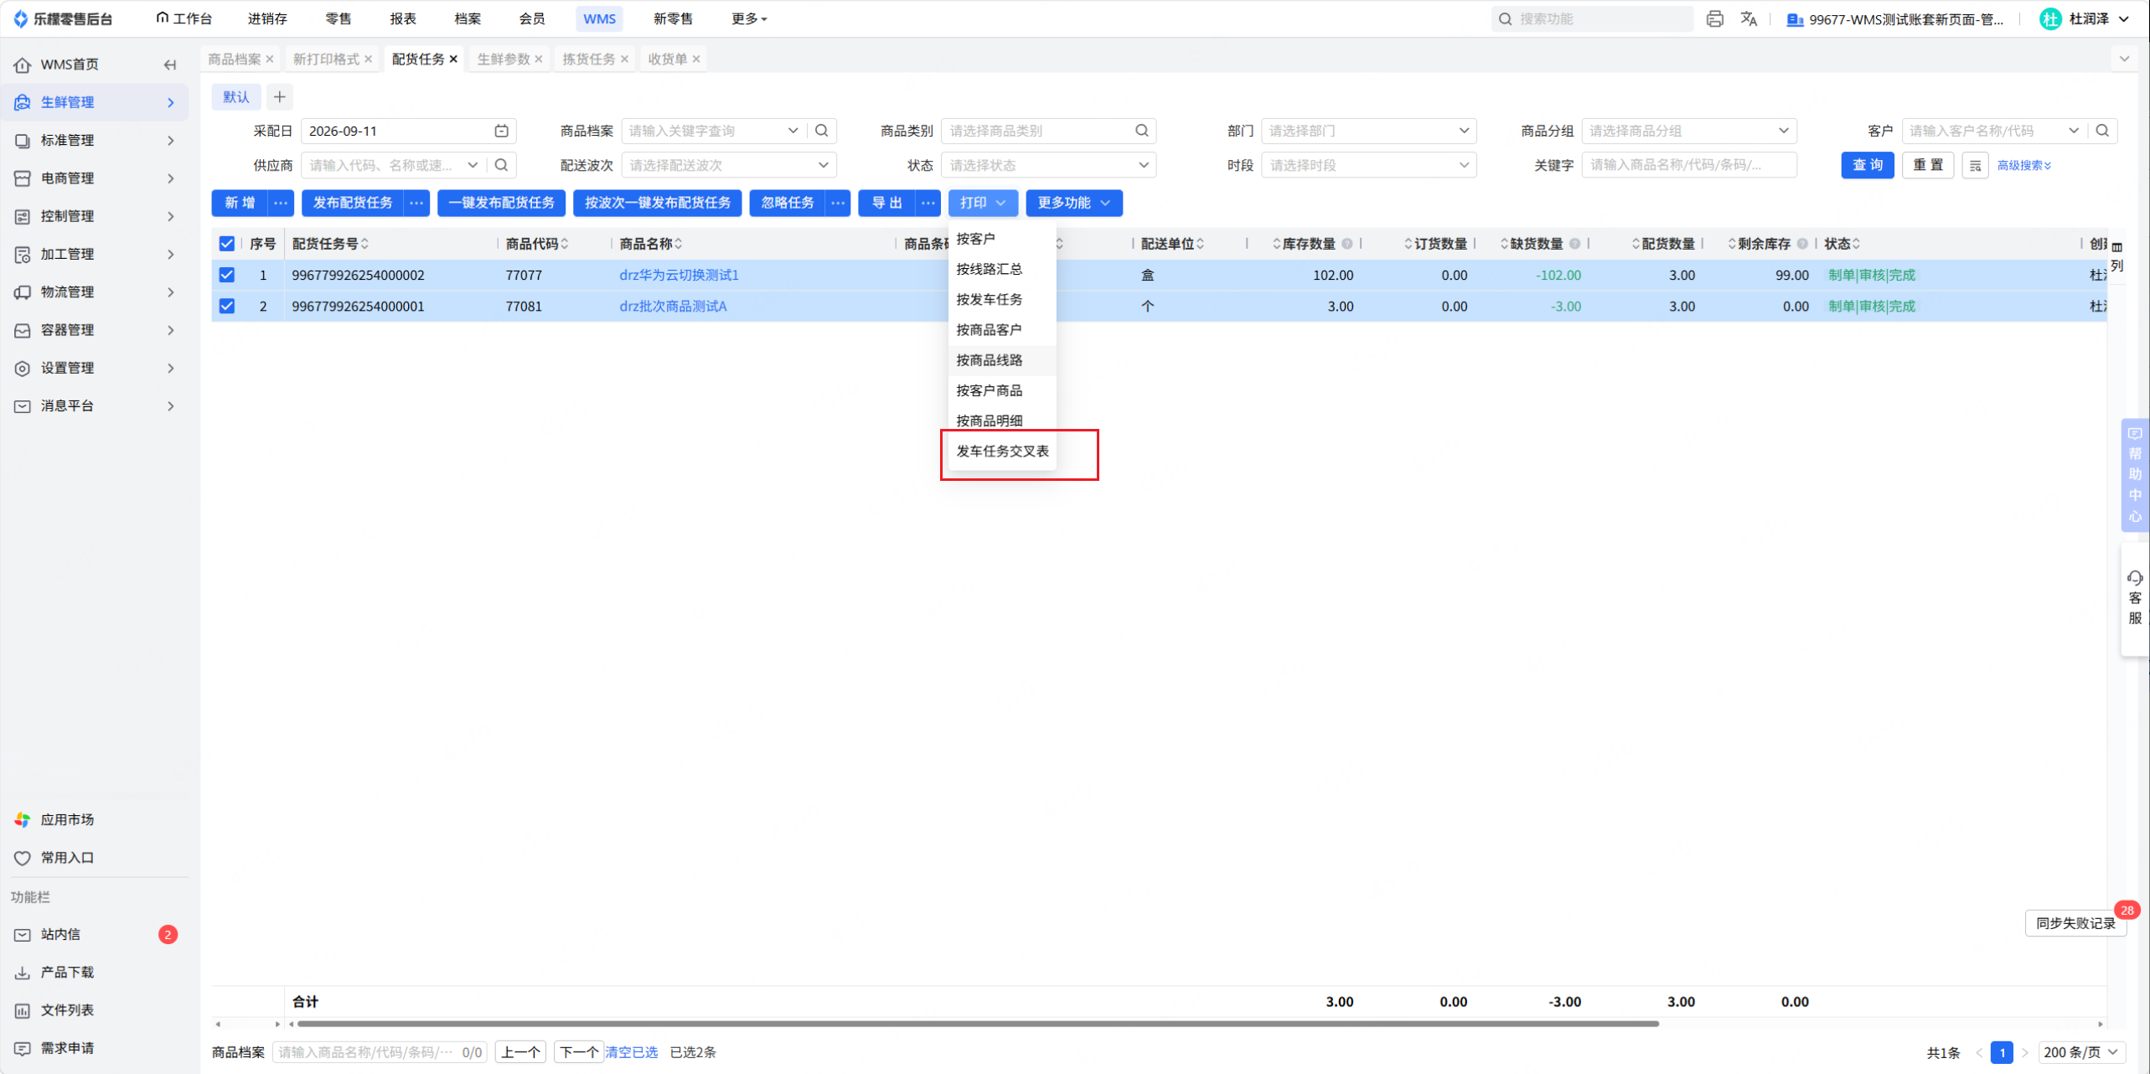
Task: Uncheck row 2 checkbox for drz批次商品测试A
Action: 227,306
